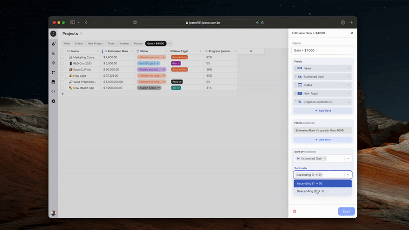The width and height of the screenshot is (409, 230).
Task: Open a new Safari tab
Action: pos(351,22)
